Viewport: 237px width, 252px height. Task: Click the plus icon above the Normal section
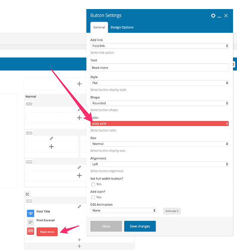pos(80,84)
